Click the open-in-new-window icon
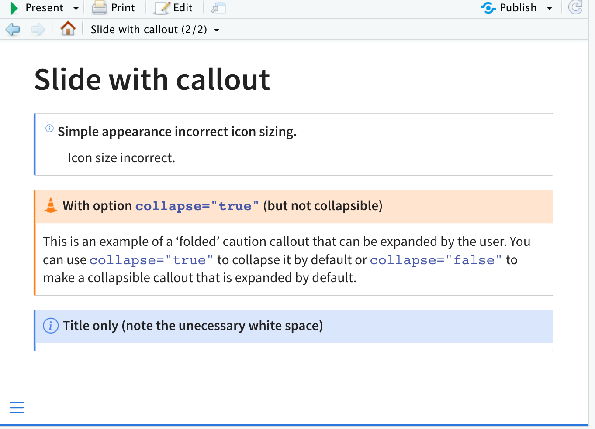The width and height of the screenshot is (595, 429). tap(218, 8)
